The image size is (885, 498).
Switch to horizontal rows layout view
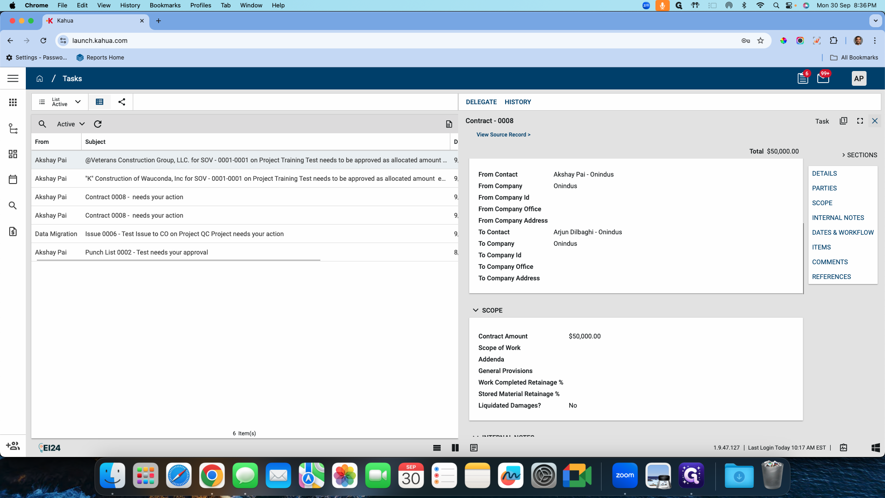pos(437,448)
